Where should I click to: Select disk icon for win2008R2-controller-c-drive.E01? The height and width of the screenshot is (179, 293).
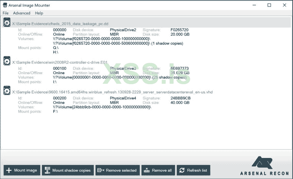[7, 61]
